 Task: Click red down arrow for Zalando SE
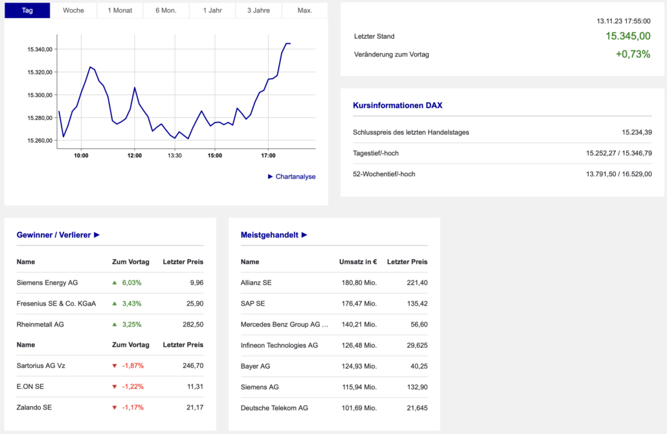tap(115, 407)
